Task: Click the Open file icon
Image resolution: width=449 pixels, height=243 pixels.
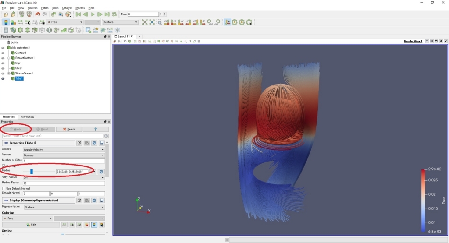Action: pyautogui.click(x=6, y=14)
